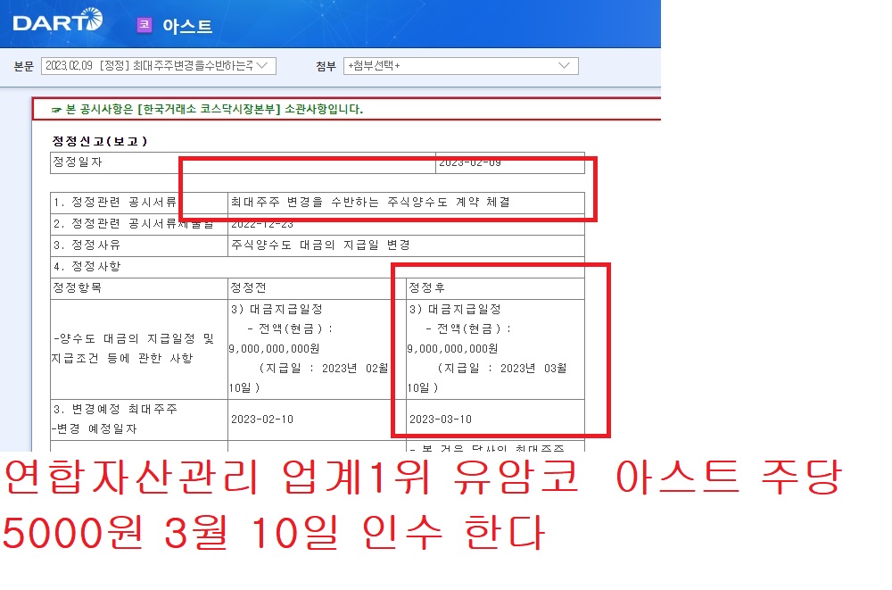Open the 본문 document dropdown
892x590 pixels.
click(158, 66)
